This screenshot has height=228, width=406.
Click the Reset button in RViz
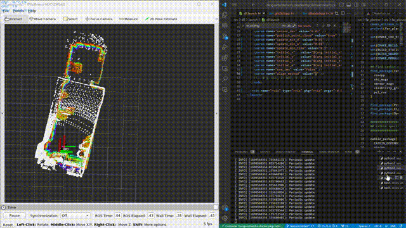pyautogui.click(x=8, y=225)
